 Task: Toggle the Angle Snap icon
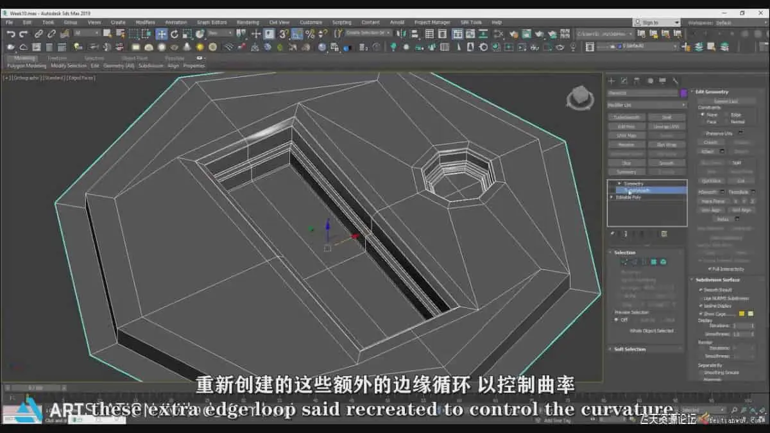(297, 34)
